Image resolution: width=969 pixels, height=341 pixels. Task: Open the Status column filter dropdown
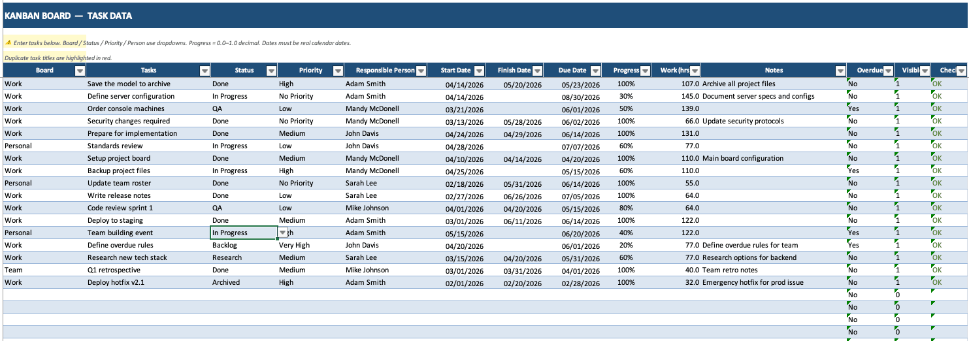point(271,71)
